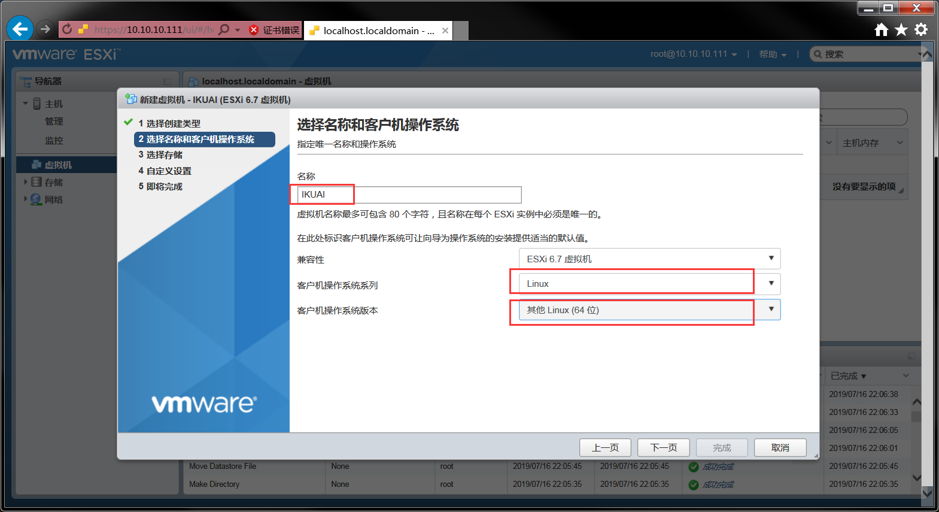
Task: Go to step 1 选择创建类型
Action: pos(169,123)
